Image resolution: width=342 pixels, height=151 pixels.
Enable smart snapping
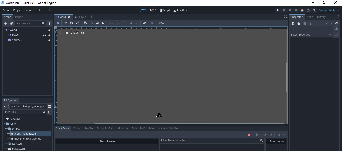coord(111,23)
